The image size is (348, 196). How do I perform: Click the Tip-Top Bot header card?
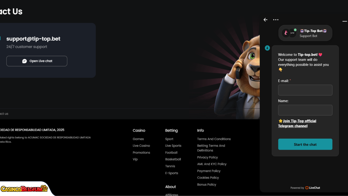click(305, 33)
